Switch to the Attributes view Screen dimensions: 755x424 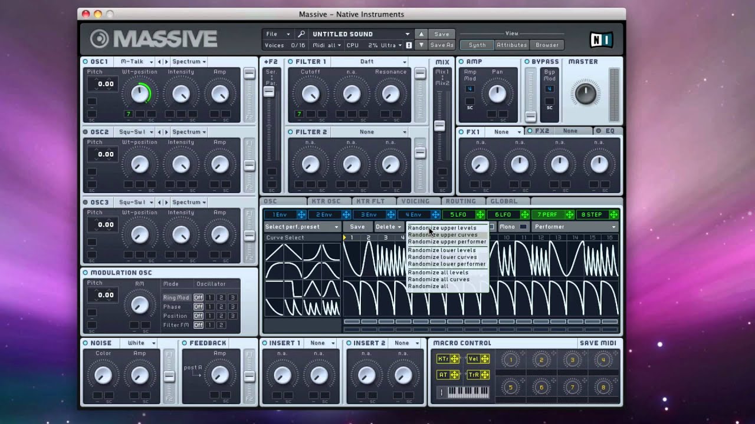click(511, 45)
